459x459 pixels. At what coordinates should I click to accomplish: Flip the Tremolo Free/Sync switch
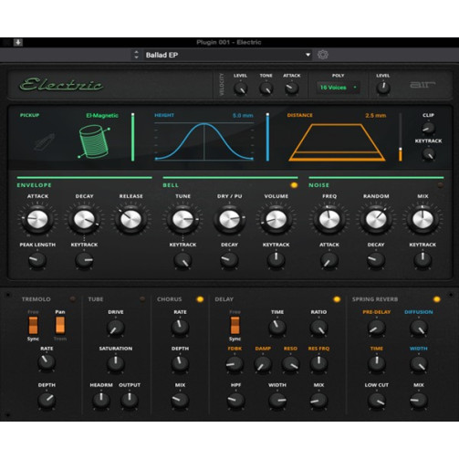click(33, 325)
